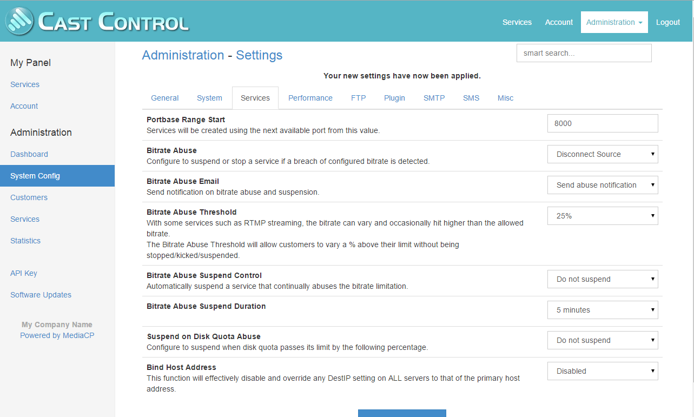694x417 pixels.
Task: Open the Statistics sidebar link
Action: [25, 241]
